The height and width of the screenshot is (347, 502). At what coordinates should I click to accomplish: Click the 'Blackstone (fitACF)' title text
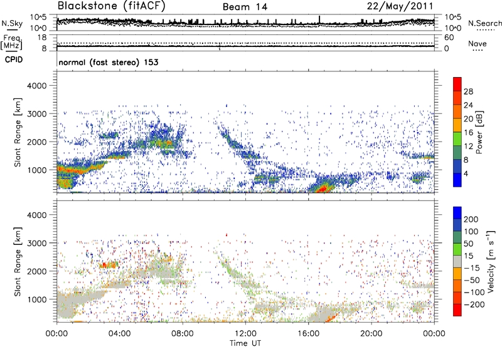pos(111,6)
